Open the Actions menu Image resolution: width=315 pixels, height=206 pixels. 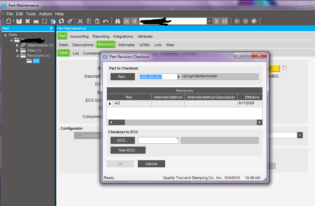[46, 14]
